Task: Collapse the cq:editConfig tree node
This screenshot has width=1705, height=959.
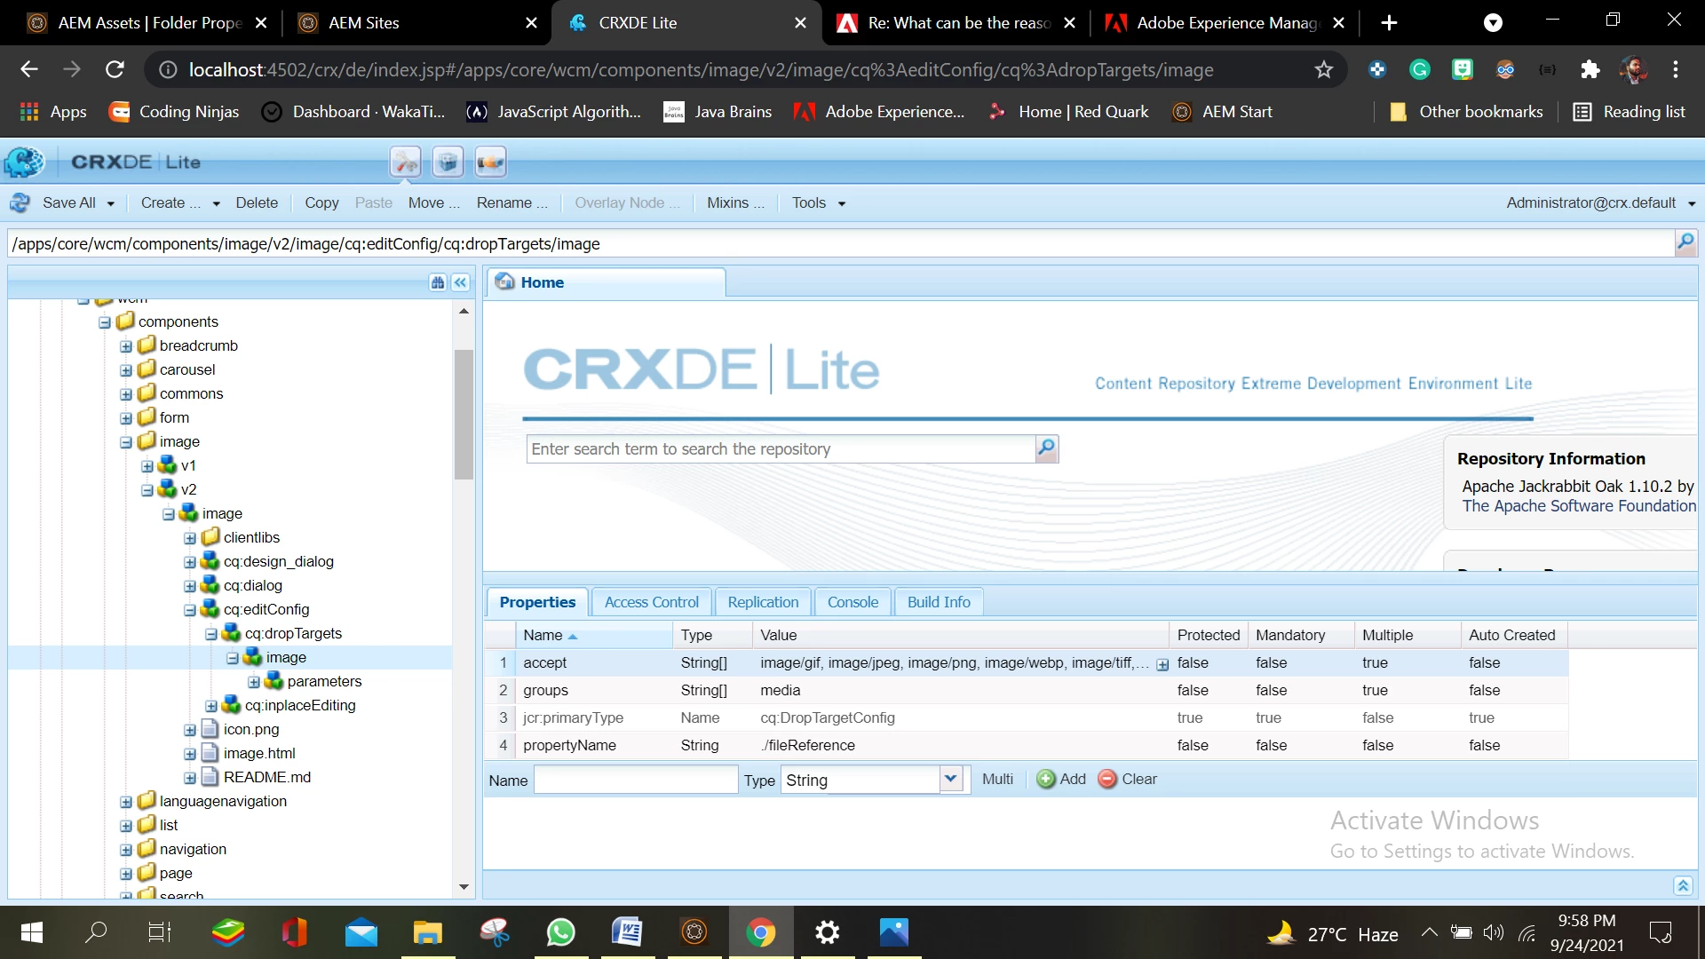Action: 190,610
